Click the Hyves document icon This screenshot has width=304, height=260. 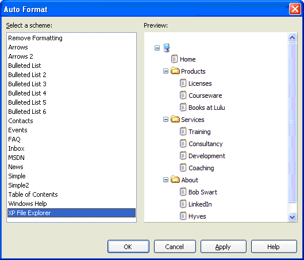pos(183,216)
